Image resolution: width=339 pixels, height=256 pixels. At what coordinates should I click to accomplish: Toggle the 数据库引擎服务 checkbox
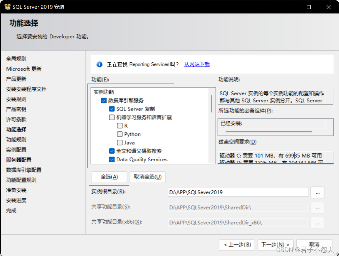pos(104,100)
